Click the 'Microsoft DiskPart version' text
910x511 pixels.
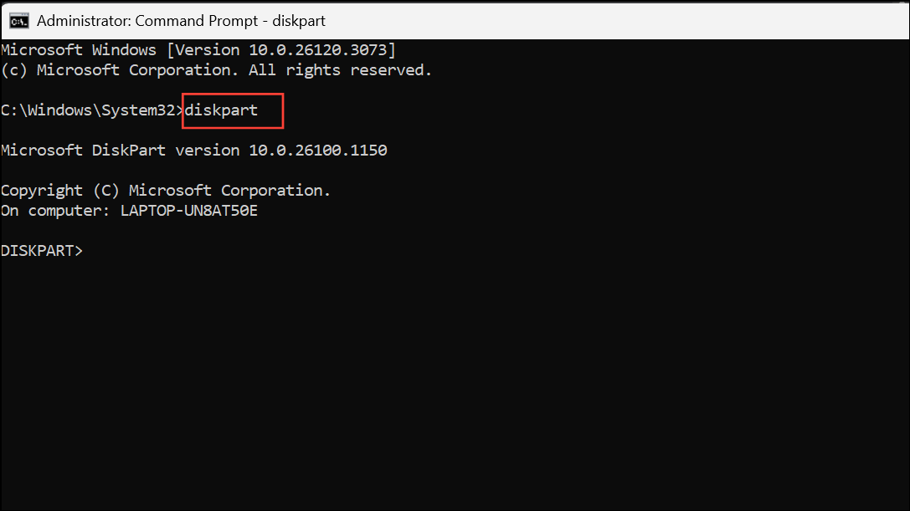[120, 151]
